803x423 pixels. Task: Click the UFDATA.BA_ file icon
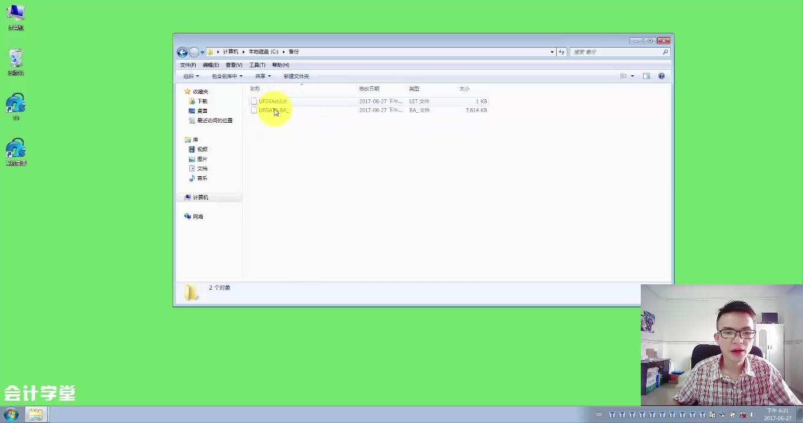coord(254,110)
